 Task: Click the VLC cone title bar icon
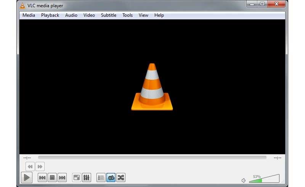[22, 6]
